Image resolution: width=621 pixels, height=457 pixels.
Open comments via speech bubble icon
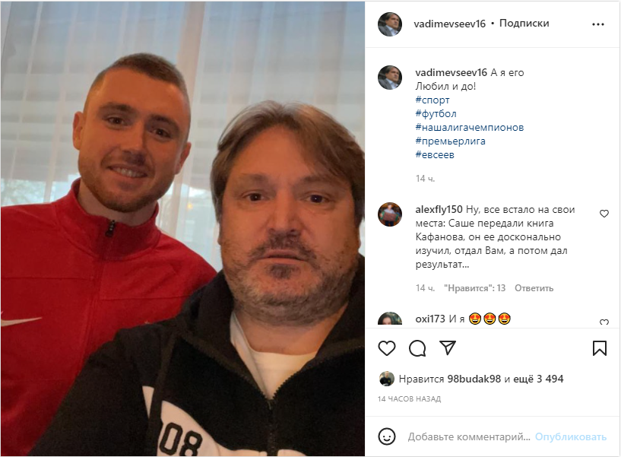tap(417, 348)
